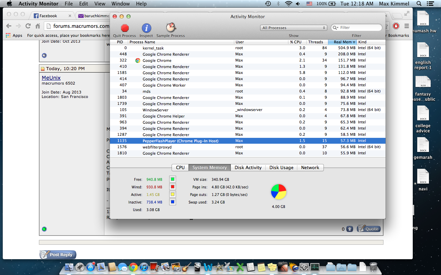
Task: Click the Inspect info icon
Action: click(146, 28)
